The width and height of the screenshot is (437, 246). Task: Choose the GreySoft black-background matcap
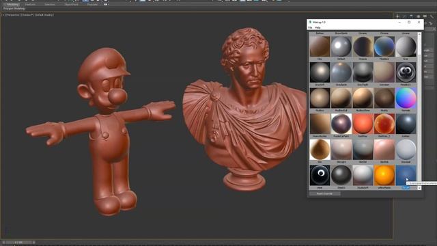tap(320, 72)
